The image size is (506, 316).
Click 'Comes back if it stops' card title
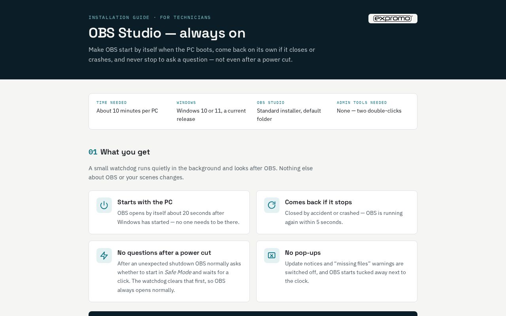coord(318,202)
